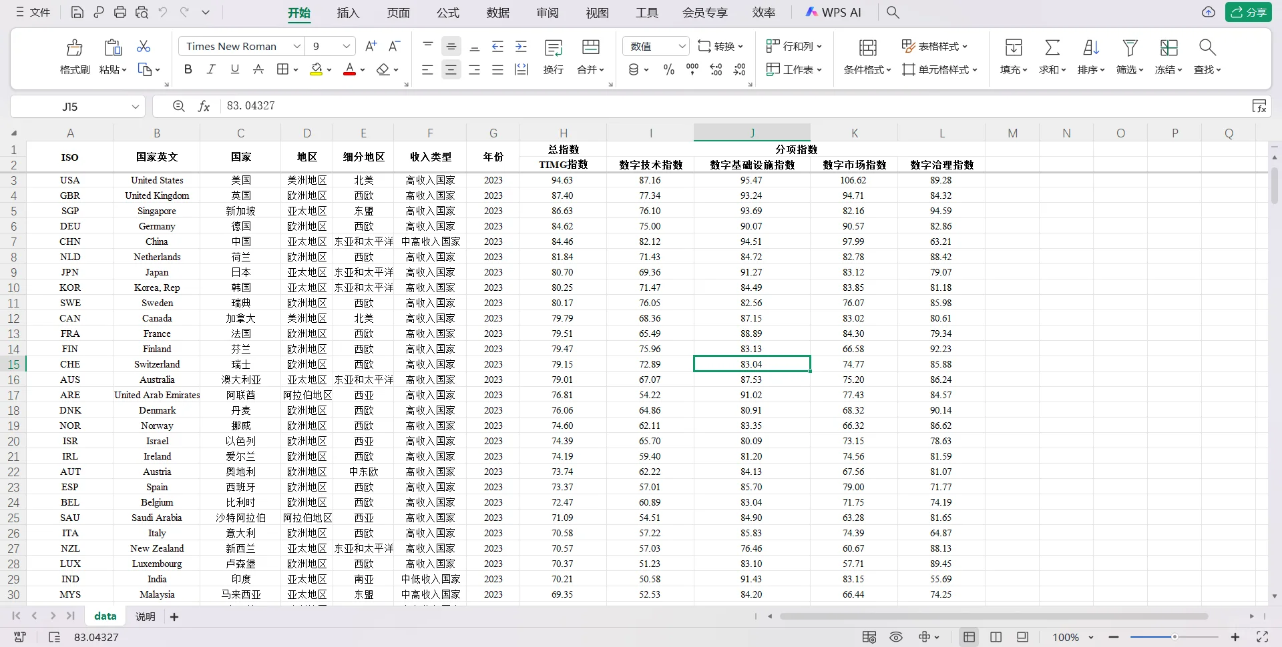Add a new worksheet with plus button
Viewport: 1282px width, 647px height.
174,616
